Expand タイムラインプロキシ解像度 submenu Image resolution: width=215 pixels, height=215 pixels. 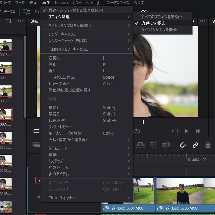click(87, 25)
